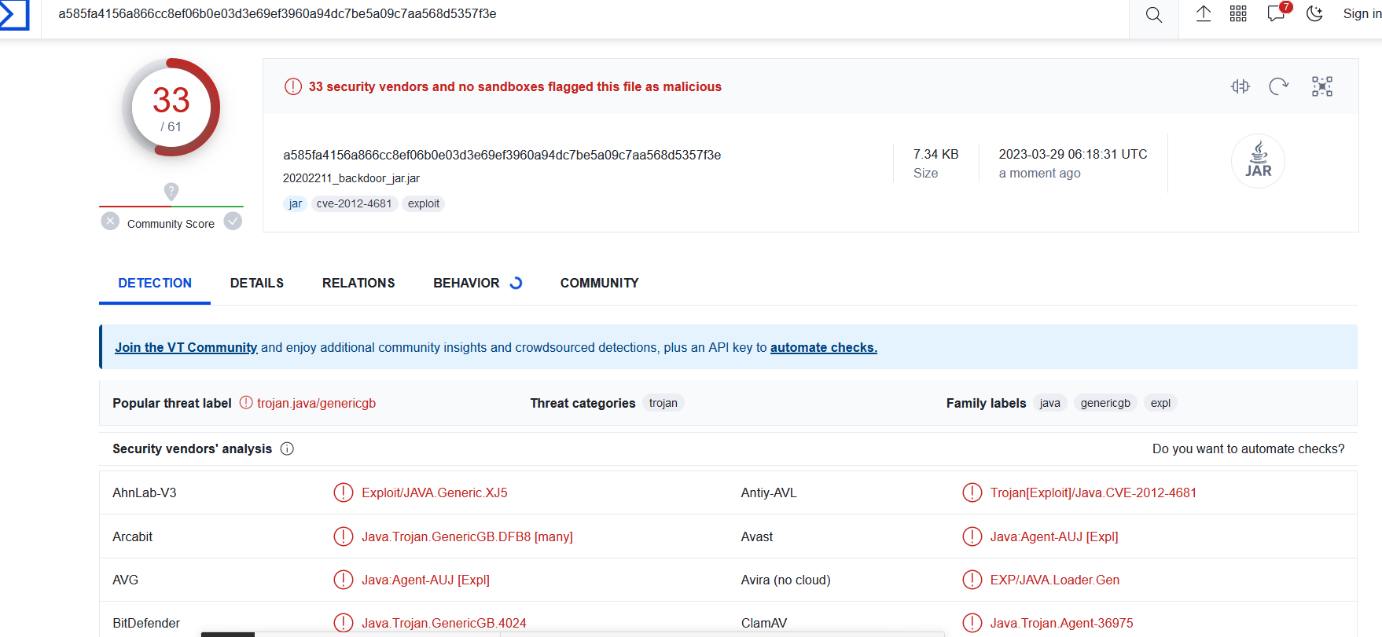This screenshot has height=637, width=1382.
Task: Open the COMMUNITY tab
Action: tap(599, 283)
